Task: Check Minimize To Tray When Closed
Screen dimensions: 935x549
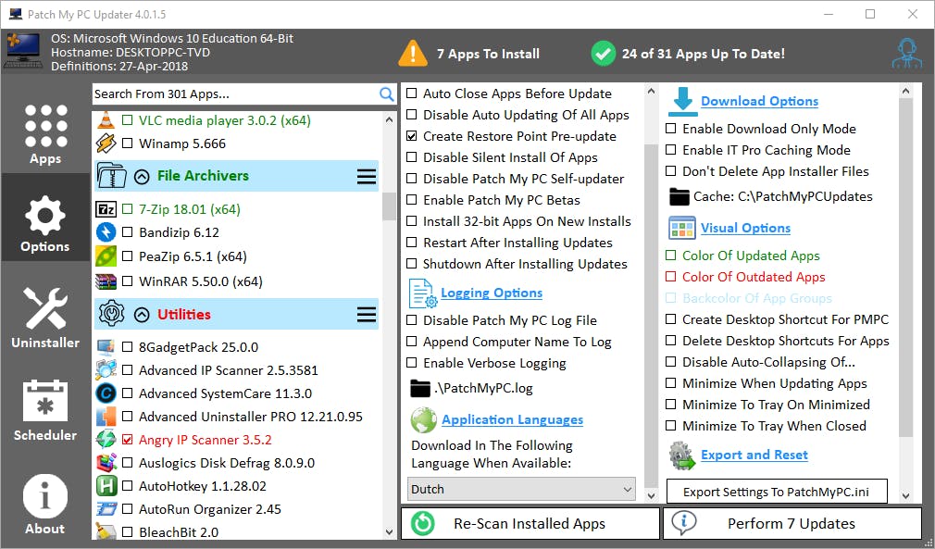Action: 671,426
